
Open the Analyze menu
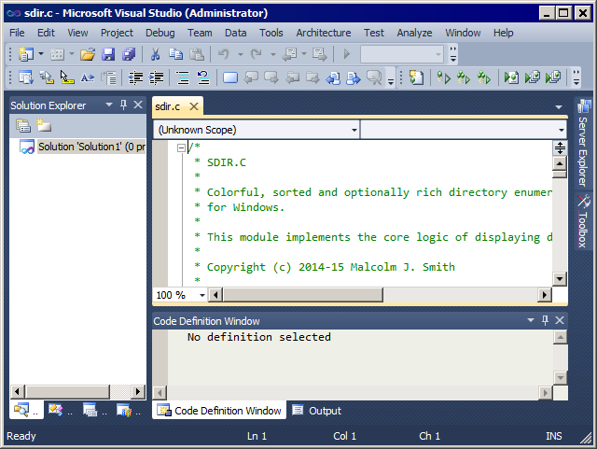coord(414,33)
